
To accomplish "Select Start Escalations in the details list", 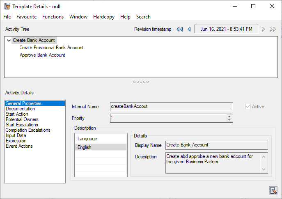I will click(x=22, y=125).
